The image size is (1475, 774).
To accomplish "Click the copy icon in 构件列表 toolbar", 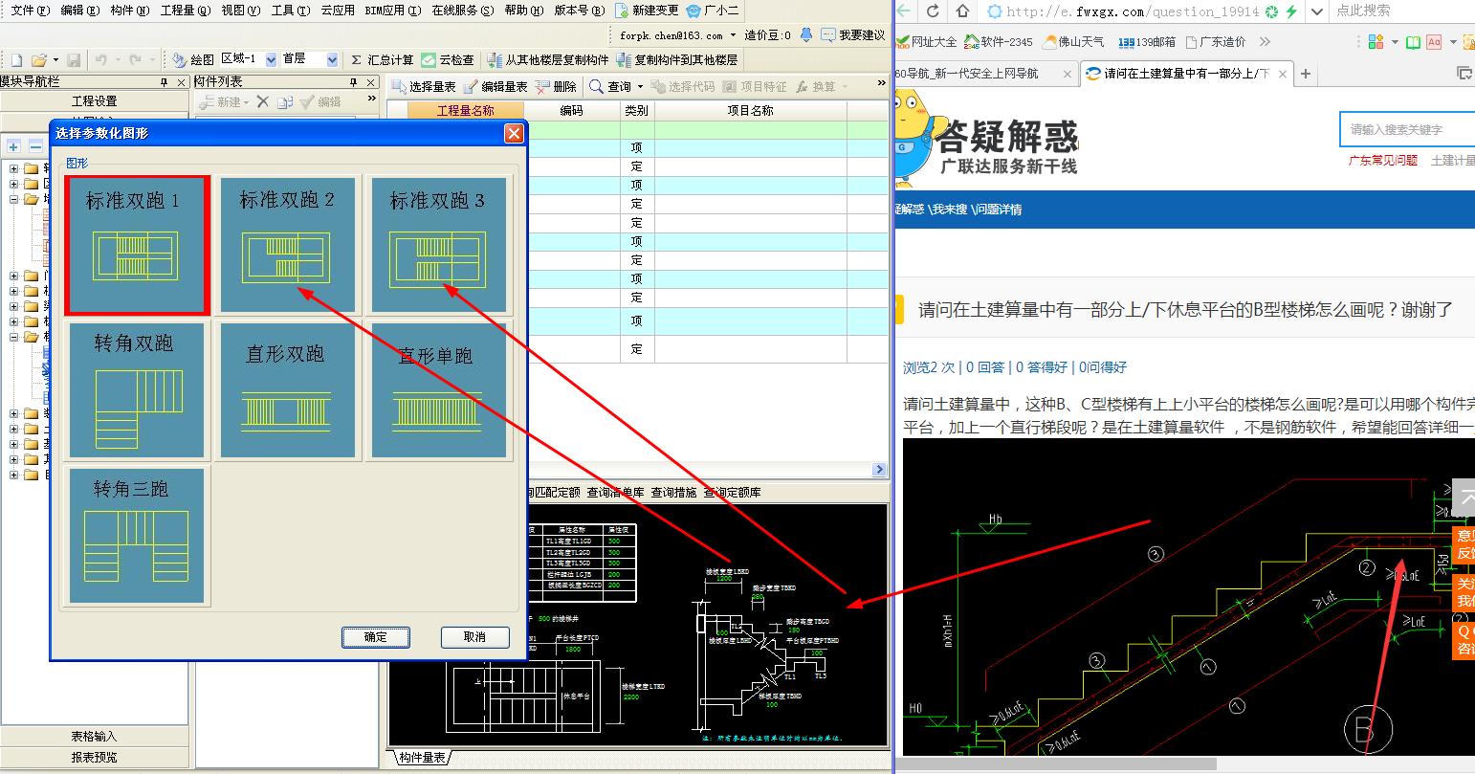I will 284,101.
